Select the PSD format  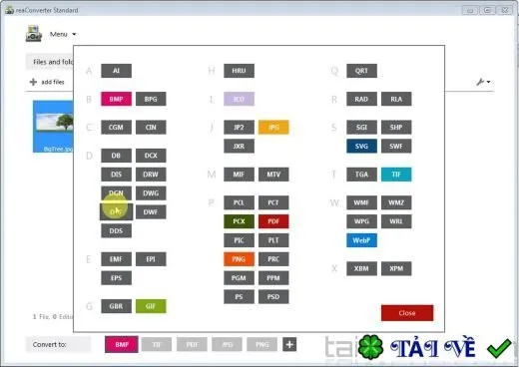click(273, 297)
